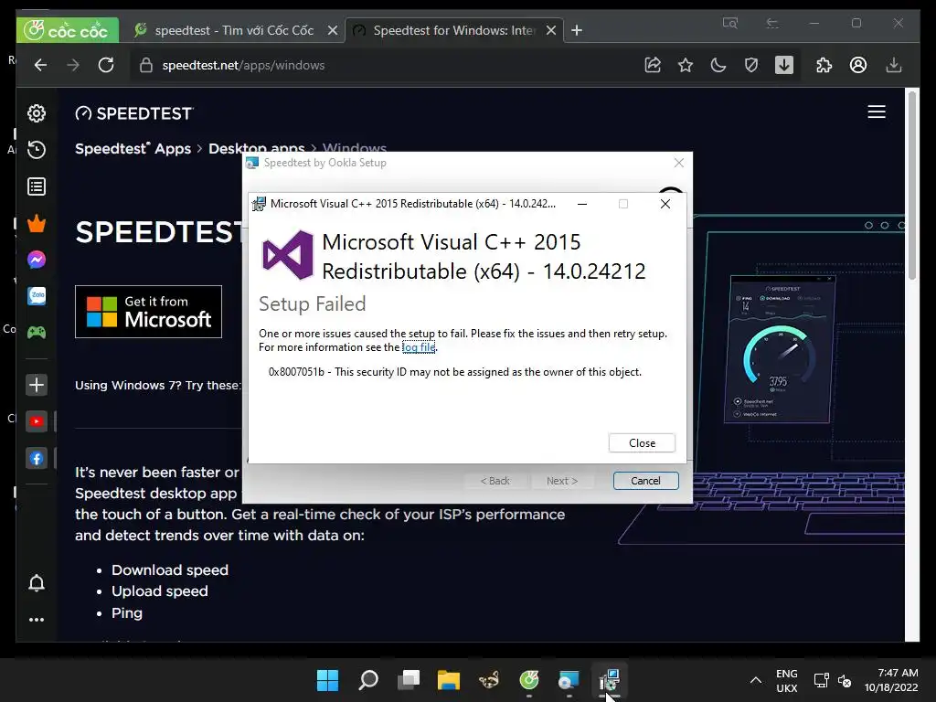Open the ENG UKX language switcher
This screenshot has height=702, width=936.
tap(786, 680)
